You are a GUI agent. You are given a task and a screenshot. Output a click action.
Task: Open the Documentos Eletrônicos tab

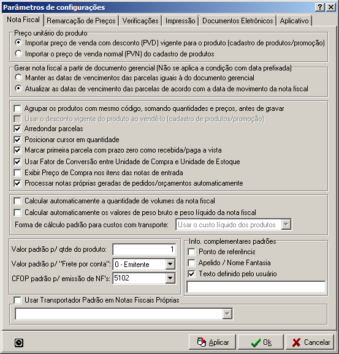pos(237,21)
